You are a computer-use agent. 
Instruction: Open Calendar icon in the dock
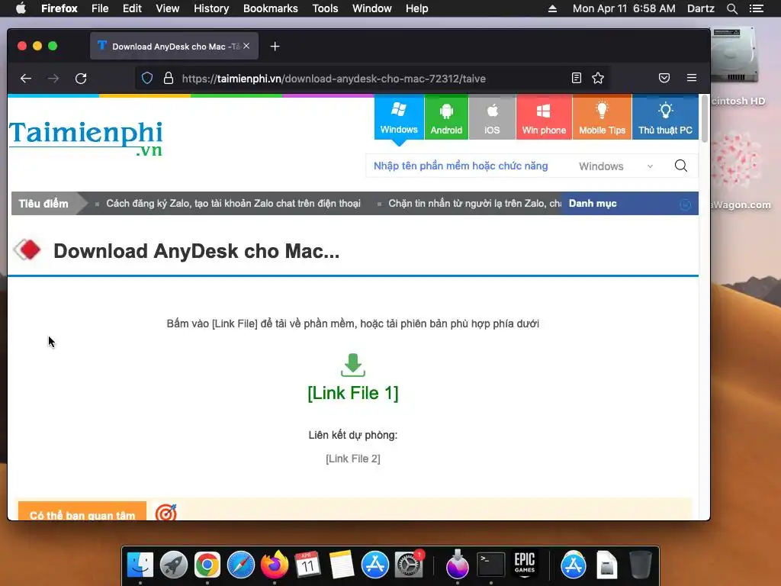(307, 565)
